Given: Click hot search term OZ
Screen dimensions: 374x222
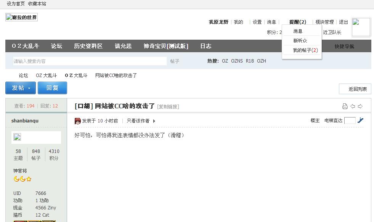Looking at the screenshot, I should click(x=225, y=61).
